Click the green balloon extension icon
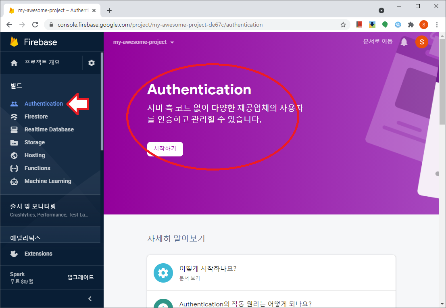This screenshot has width=446, height=308. 385,25
